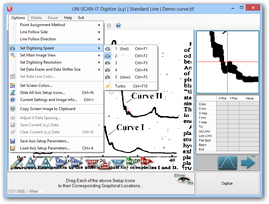Screen dimensions: 269x204
Task: Click the Exit menu item
Action: click(x=81, y=18)
